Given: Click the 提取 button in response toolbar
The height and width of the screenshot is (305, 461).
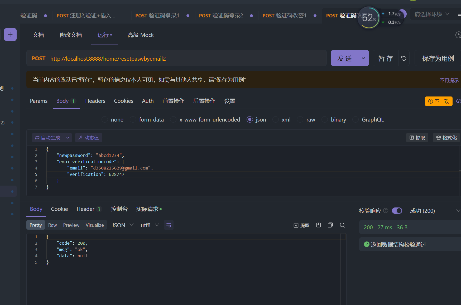Looking at the screenshot, I should [301, 225].
